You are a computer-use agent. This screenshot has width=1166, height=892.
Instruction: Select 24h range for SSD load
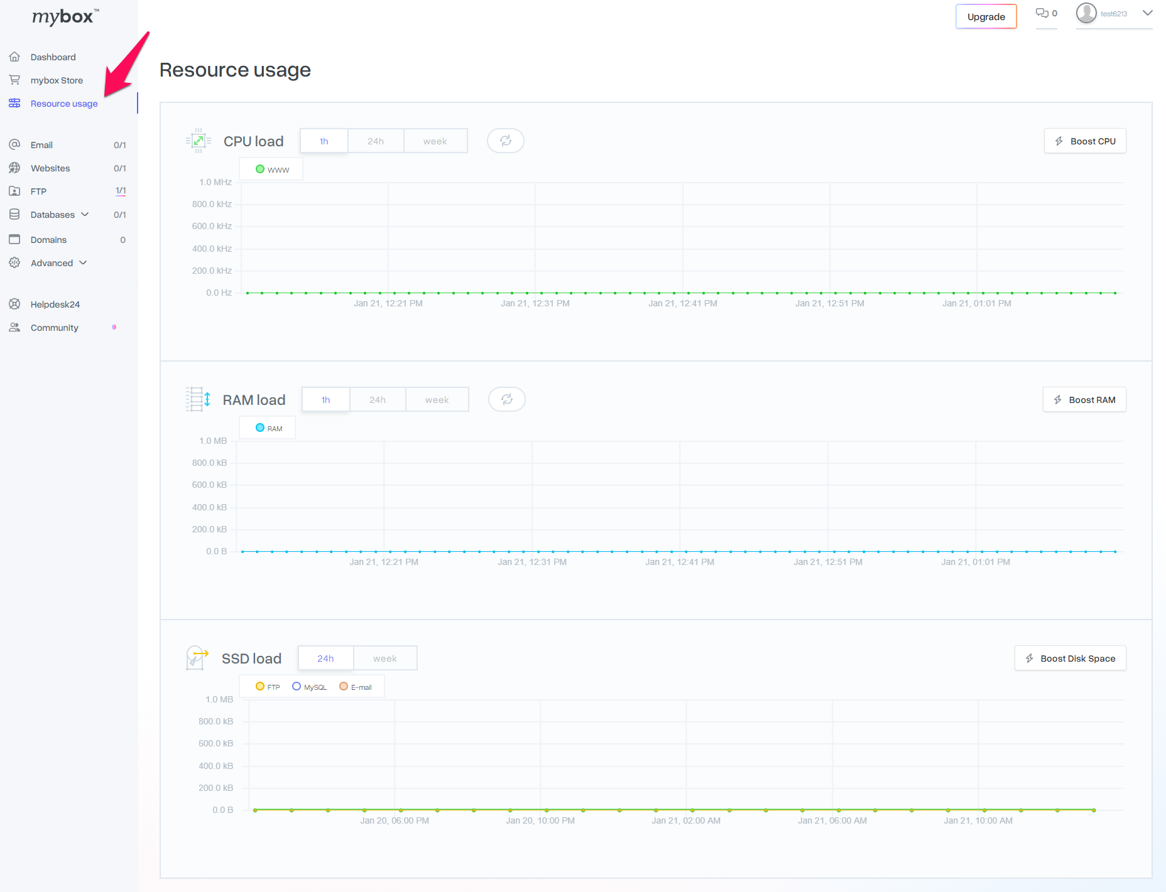click(325, 658)
